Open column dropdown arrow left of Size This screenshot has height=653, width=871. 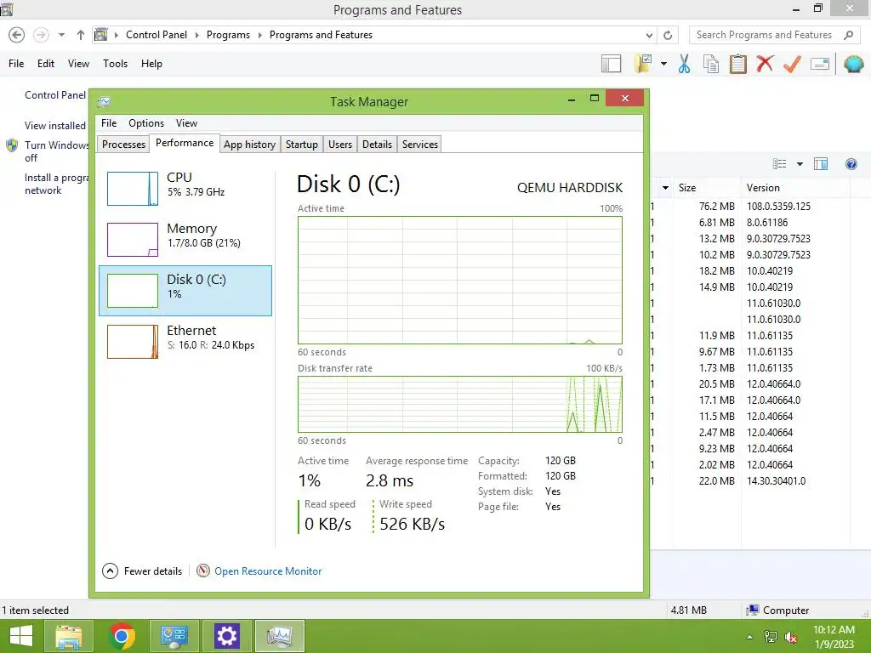point(665,188)
